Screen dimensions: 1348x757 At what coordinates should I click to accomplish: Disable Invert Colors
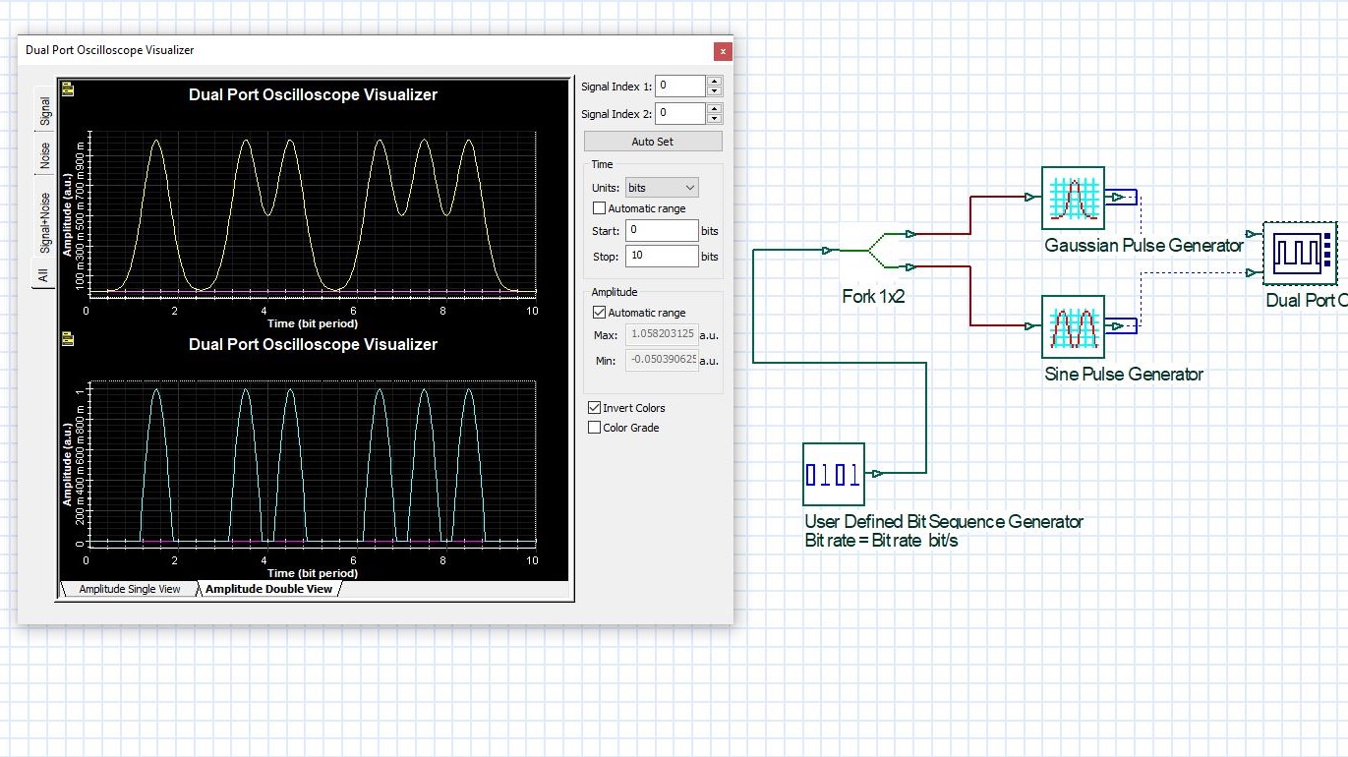(595, 407)
